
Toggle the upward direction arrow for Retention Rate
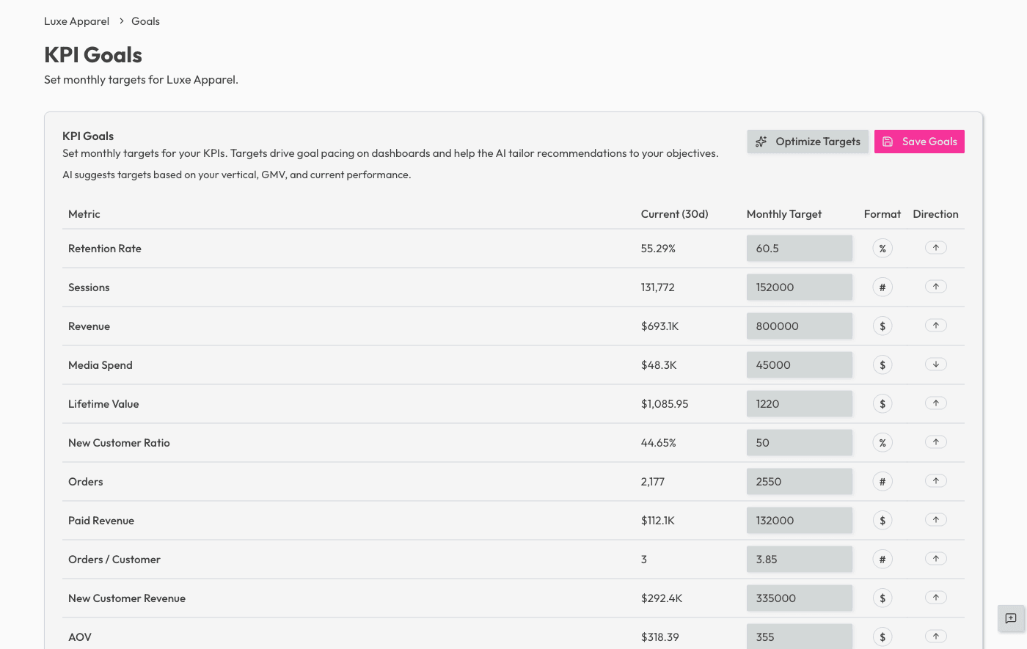935,248
